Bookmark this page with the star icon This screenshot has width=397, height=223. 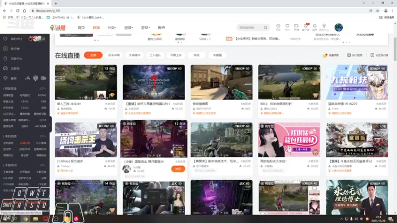tap(378, 10)
